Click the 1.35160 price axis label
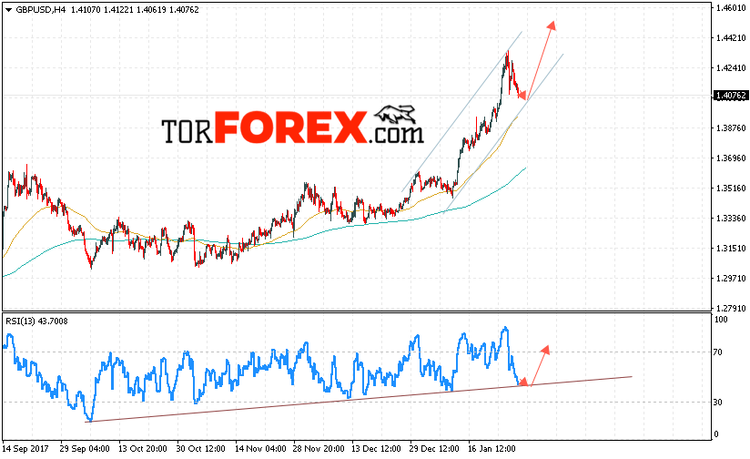750x459 pixels. (x=731, y=189)
